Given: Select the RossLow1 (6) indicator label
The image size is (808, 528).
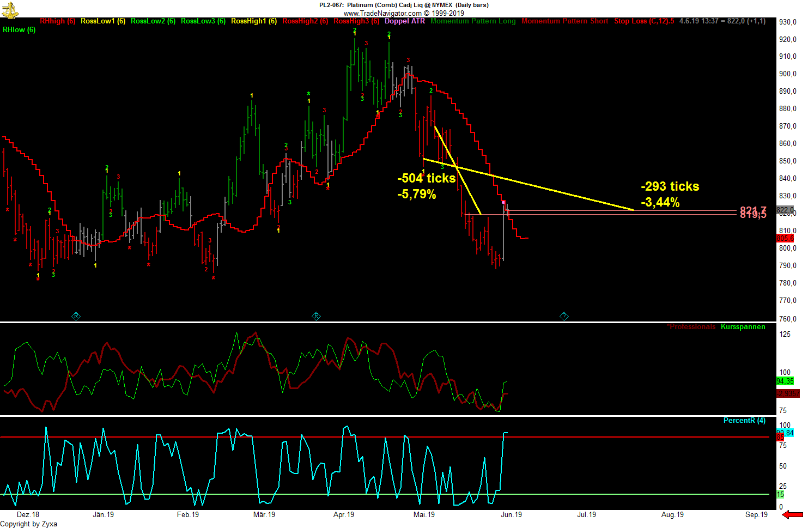Looking at the screenshot, I should pos(103,21).
